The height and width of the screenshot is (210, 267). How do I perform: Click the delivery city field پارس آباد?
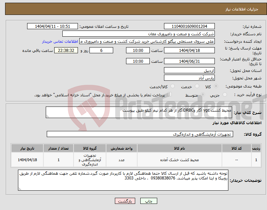[x=189, y=78]
